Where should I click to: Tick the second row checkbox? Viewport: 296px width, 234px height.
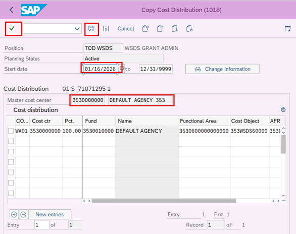point(11,141)
